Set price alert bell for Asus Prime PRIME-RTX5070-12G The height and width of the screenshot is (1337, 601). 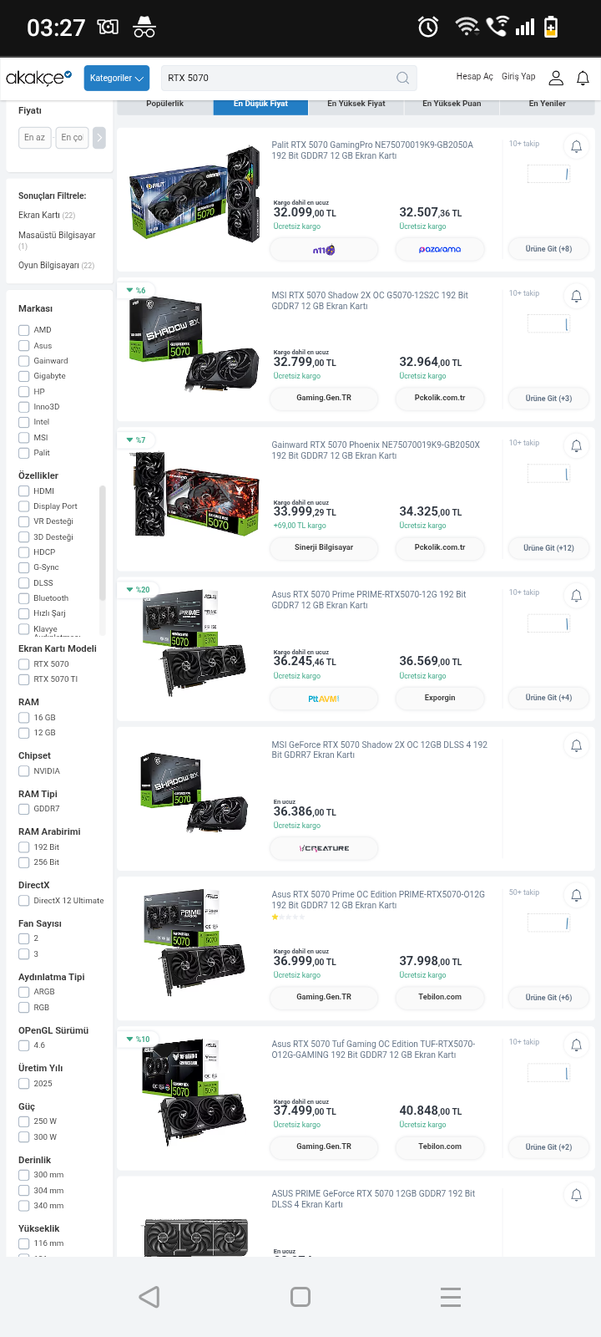click(576, 595)
